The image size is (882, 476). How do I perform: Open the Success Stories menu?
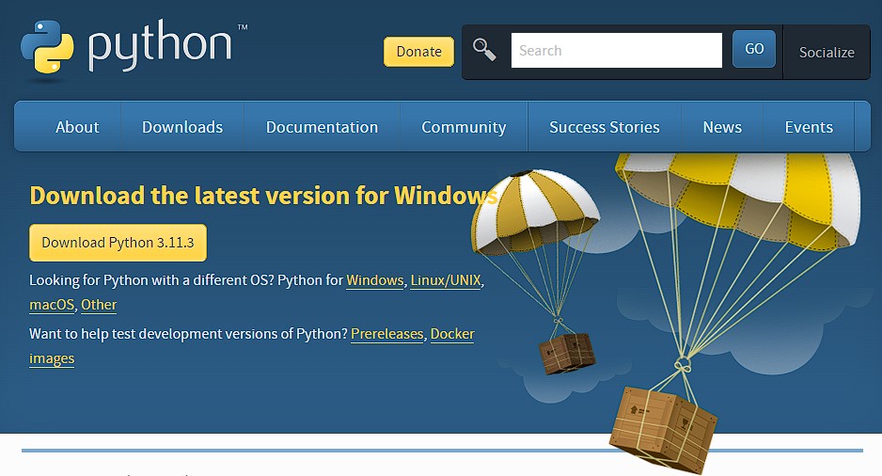pos(604,127)
